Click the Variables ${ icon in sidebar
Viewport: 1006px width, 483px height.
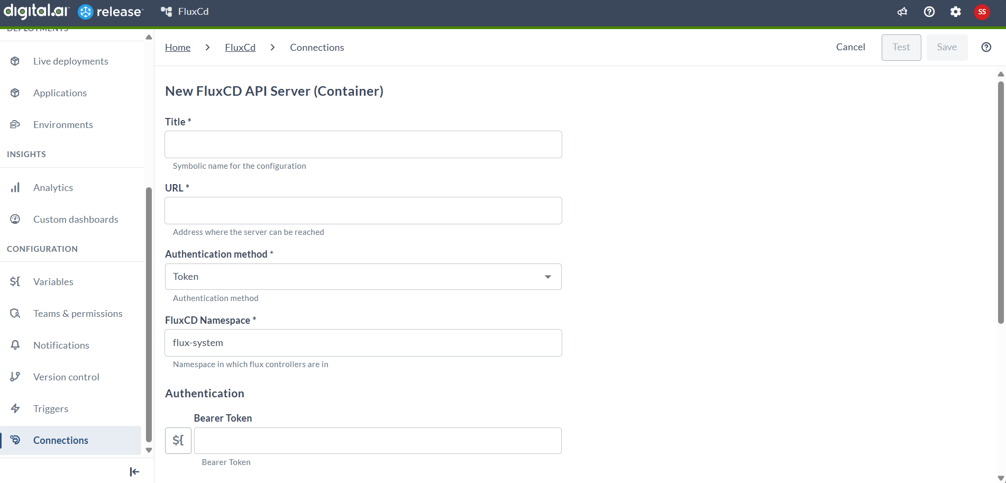[15, 281]
